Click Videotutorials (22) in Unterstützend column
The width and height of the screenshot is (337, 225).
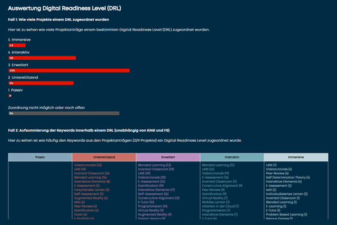pyautogui.click(x=88, y=165)
